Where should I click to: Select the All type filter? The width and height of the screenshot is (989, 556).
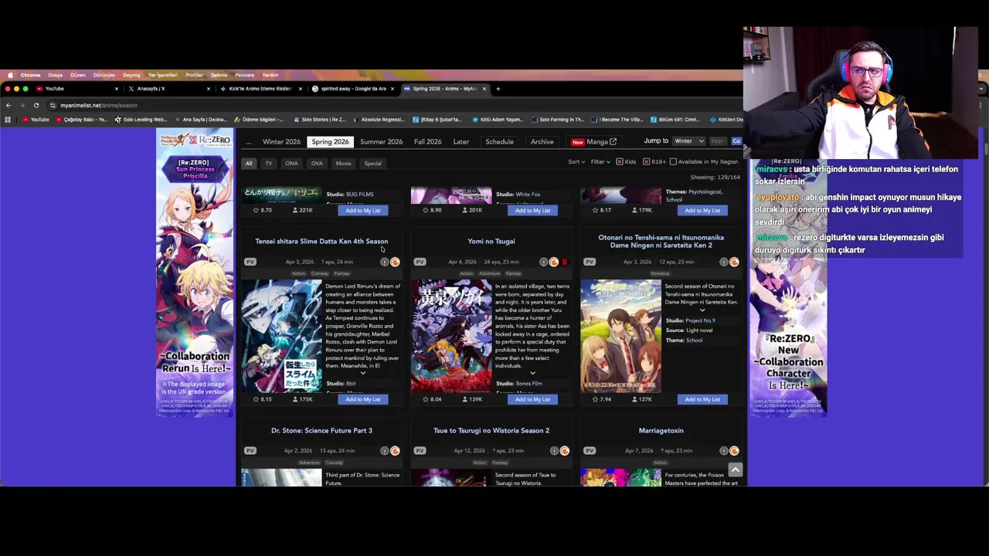[249, 163]
